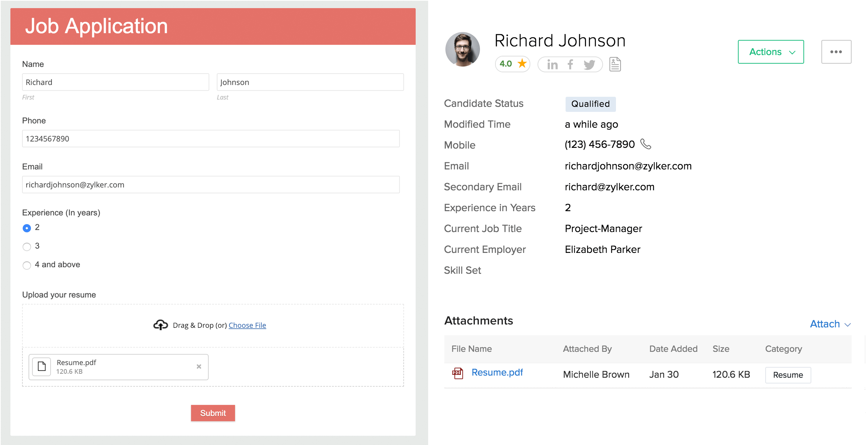The image size is (866, 445).
Task: Select 4 and above experience option
Action: coord(27,265)
